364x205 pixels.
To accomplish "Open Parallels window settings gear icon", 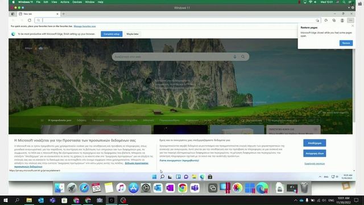I will 353,7.
